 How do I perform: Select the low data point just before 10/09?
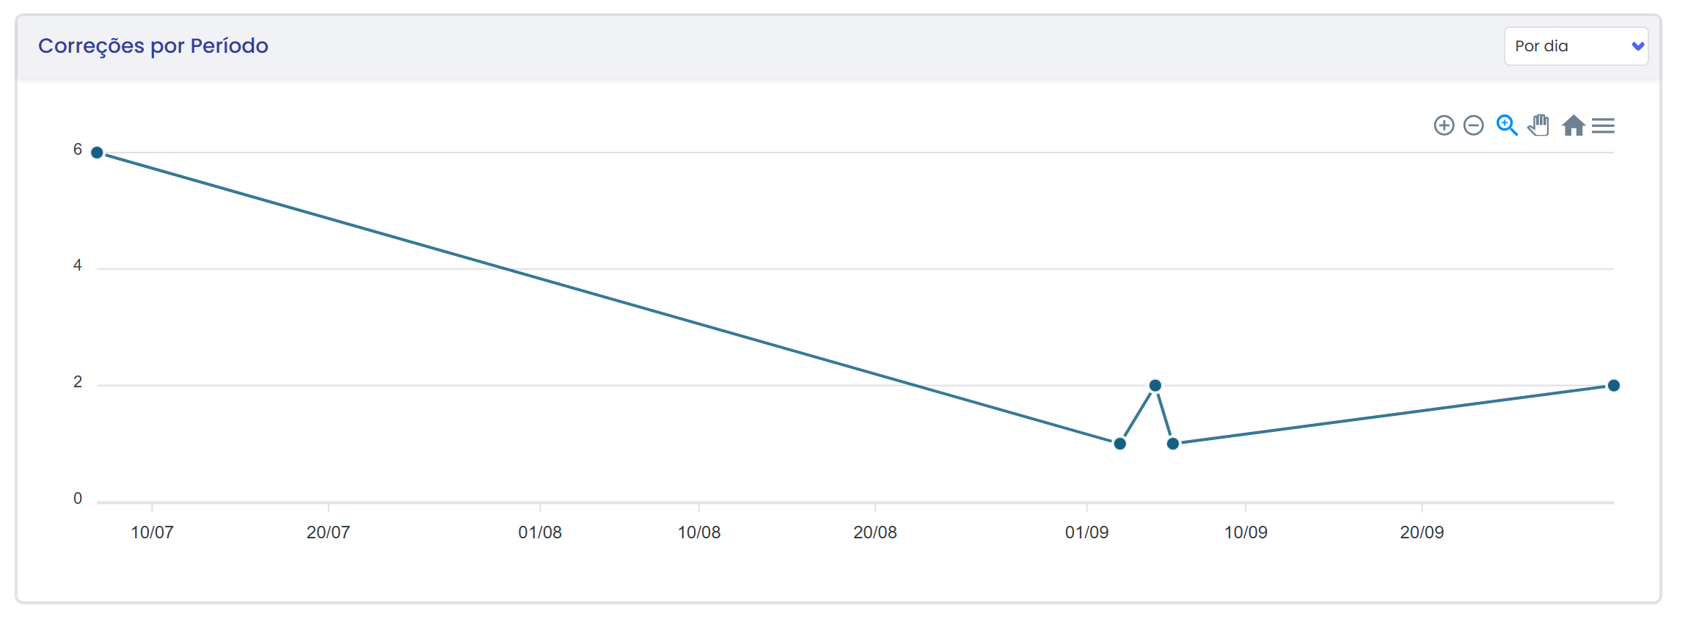[1173, 443]
